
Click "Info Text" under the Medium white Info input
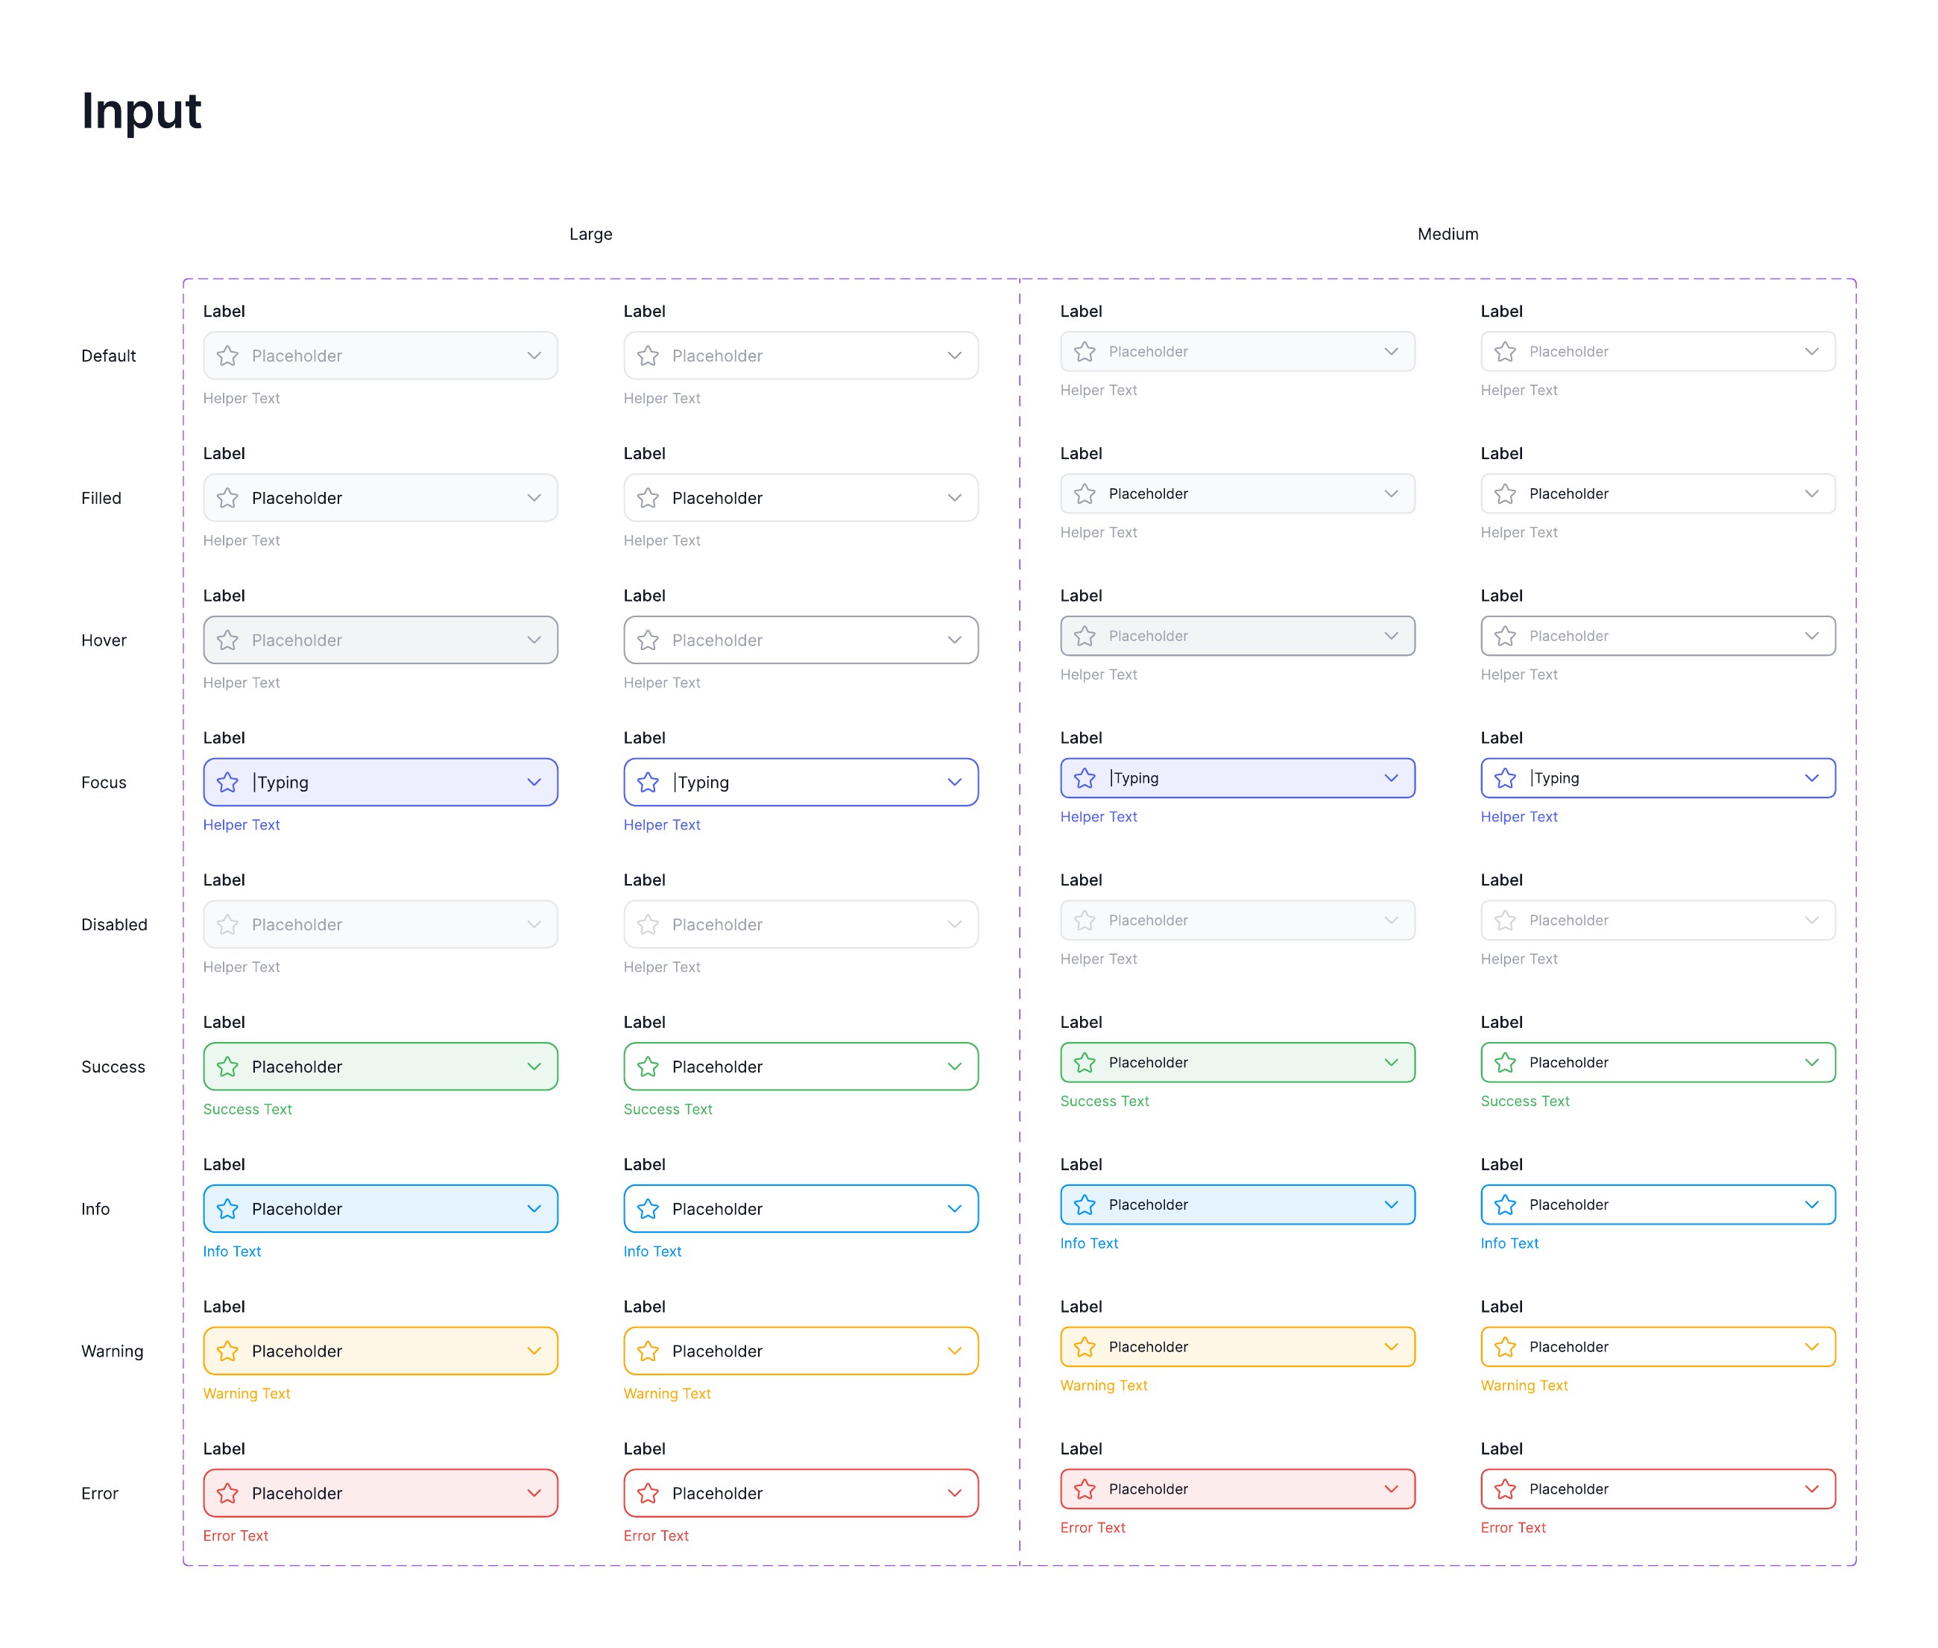1509,1243
